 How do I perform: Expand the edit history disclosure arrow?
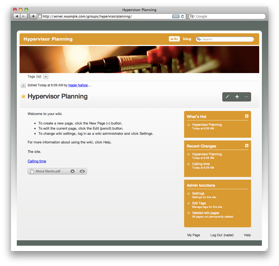pyautogui.click(x=23, y=86)
